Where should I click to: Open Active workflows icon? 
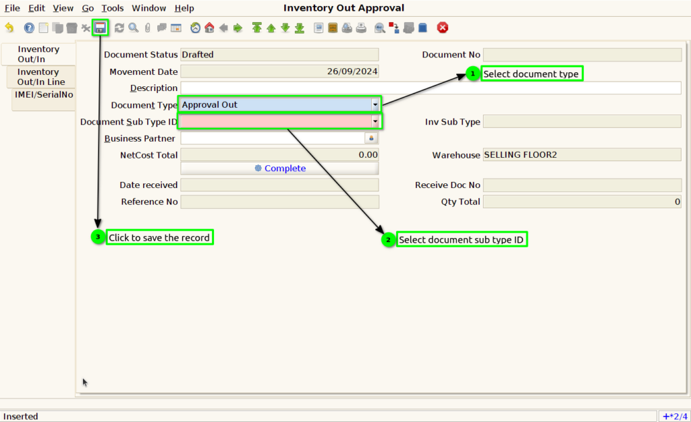(394, 28)
